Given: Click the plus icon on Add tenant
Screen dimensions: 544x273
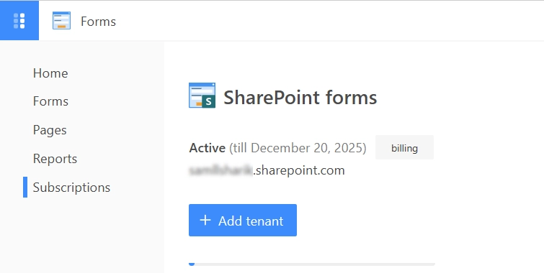Looking at the screenshot, I should coord(205,220).
